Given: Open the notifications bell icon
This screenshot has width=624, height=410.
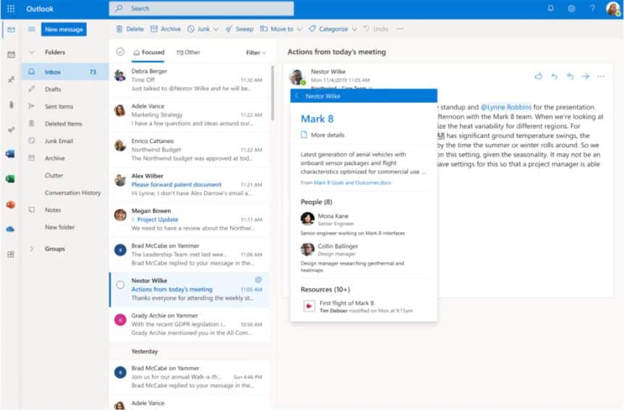Looking at the screenshot, I should 551,9.
